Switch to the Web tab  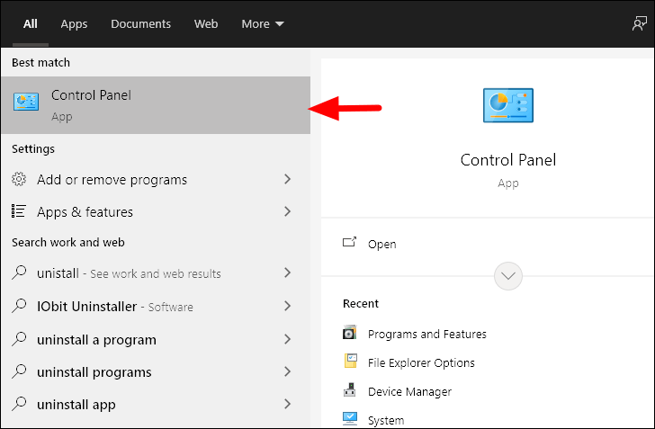point(206,23)
